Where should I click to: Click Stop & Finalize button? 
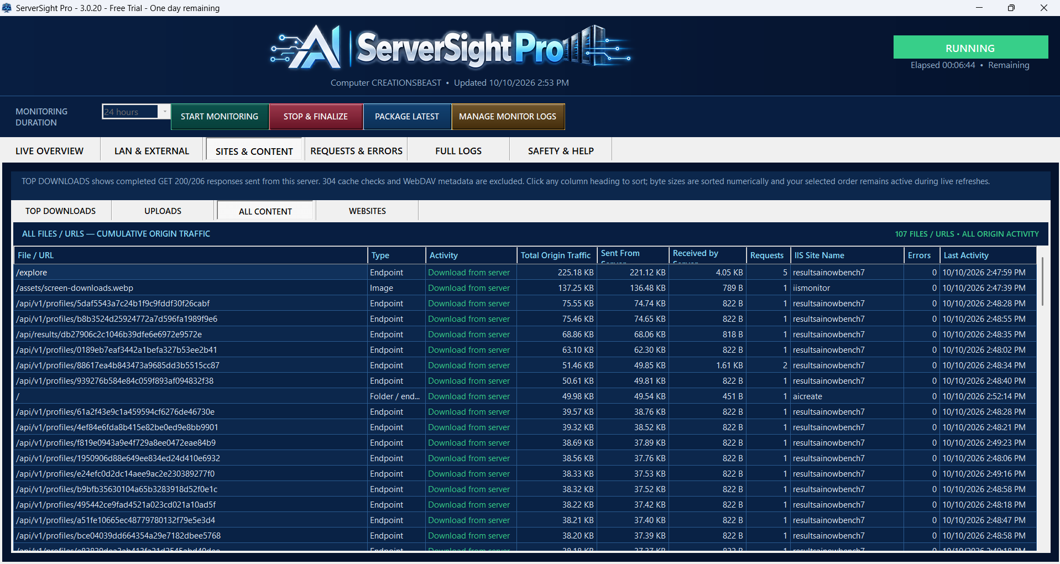point(316,117)
